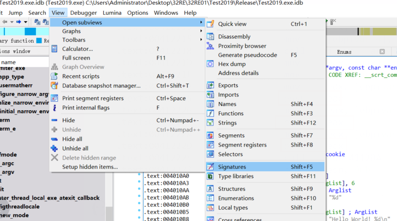Image resolution: width=397 pixels, height=221 pixels.
Task: Select the new_mode entry in functions list
Action: 14,215
